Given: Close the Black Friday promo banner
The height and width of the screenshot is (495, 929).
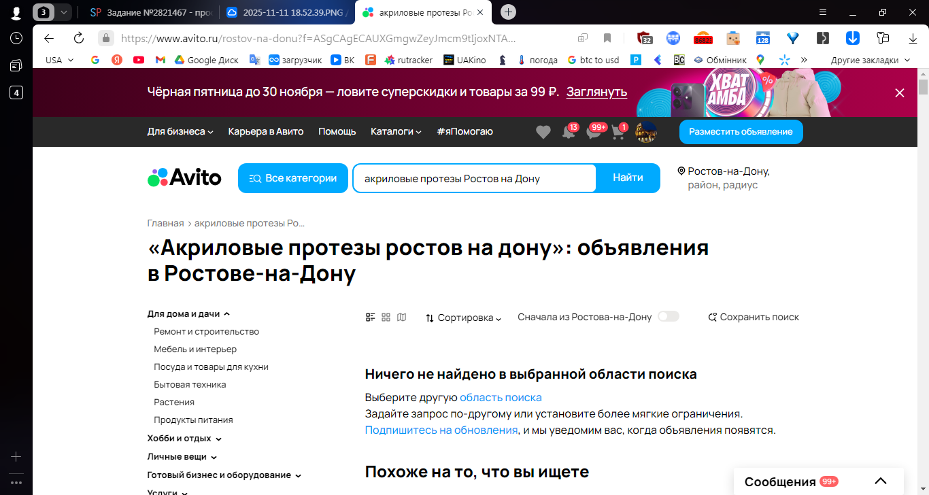Looking at the screenshot, I should 900,92.
